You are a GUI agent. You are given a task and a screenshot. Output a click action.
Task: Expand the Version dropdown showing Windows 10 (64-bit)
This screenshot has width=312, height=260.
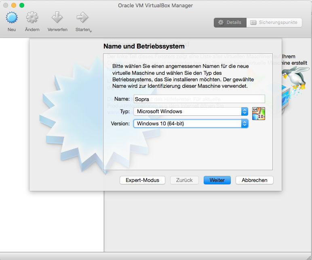coord(191,124)
